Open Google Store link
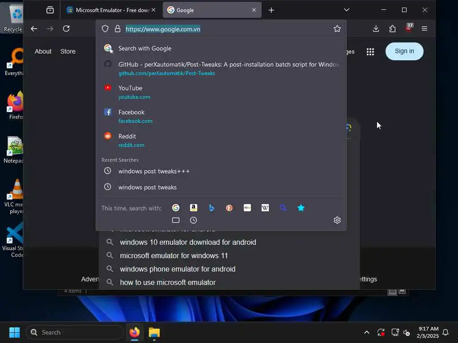Image resolution: width=458 pixels, height=343 pixels. [68, 51]
